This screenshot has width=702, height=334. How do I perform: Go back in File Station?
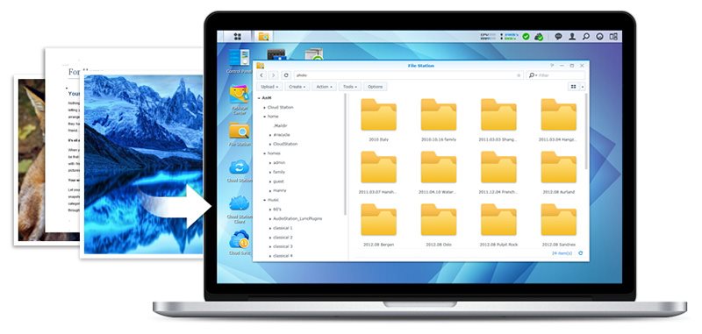pos(261,75)
